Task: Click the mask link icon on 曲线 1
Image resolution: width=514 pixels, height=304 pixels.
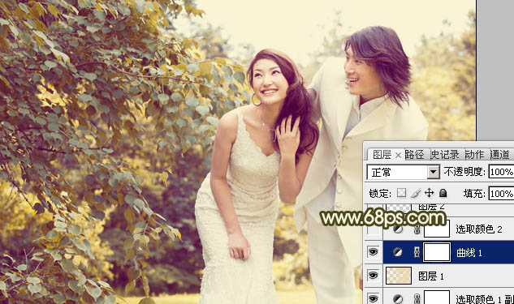Action: (x=417, y=252)
